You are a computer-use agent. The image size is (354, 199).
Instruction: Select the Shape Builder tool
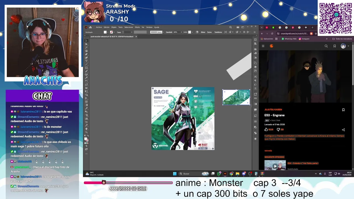click(x=86, y=95)
